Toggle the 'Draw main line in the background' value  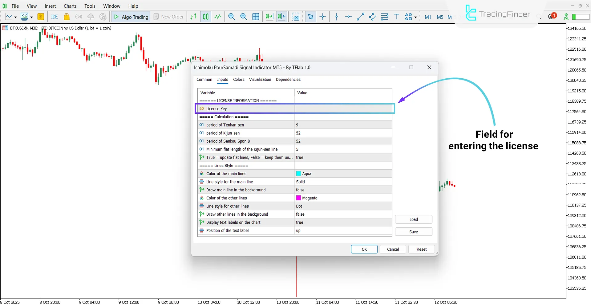point(343,190)
